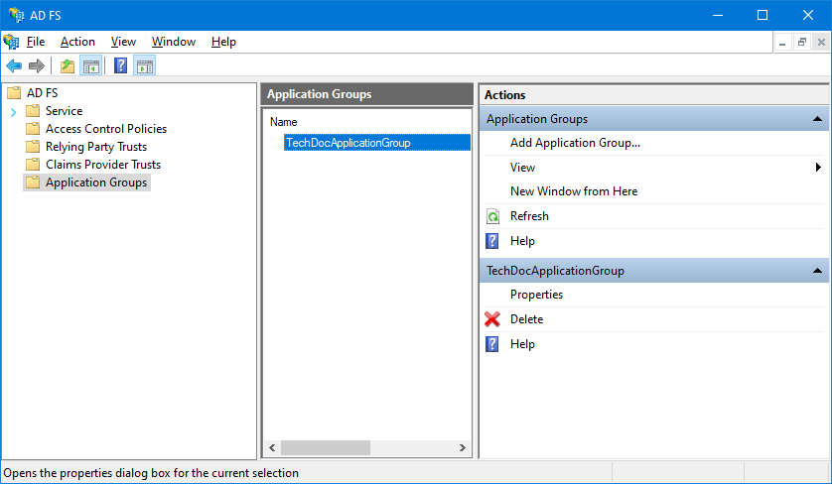Click View action in Actions pane
Image resolution: width=832 pixels, height=484 pixels.
(x=522, y=168)
